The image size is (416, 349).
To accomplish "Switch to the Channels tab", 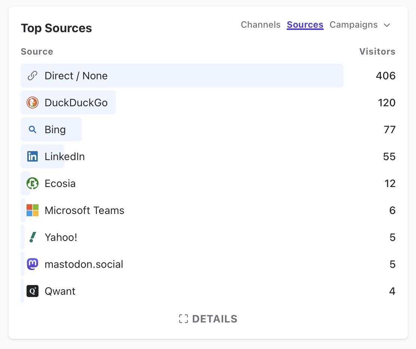I will (x=261, y=25).
